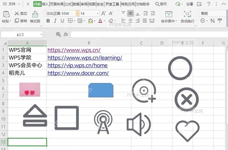Screen dimensions: 228x150
Task: Select the heart outline icon
Action: (x=188, y=131)
